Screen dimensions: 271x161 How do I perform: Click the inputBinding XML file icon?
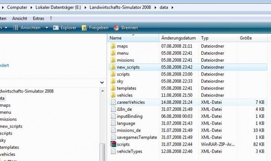(x=113, y=116)
